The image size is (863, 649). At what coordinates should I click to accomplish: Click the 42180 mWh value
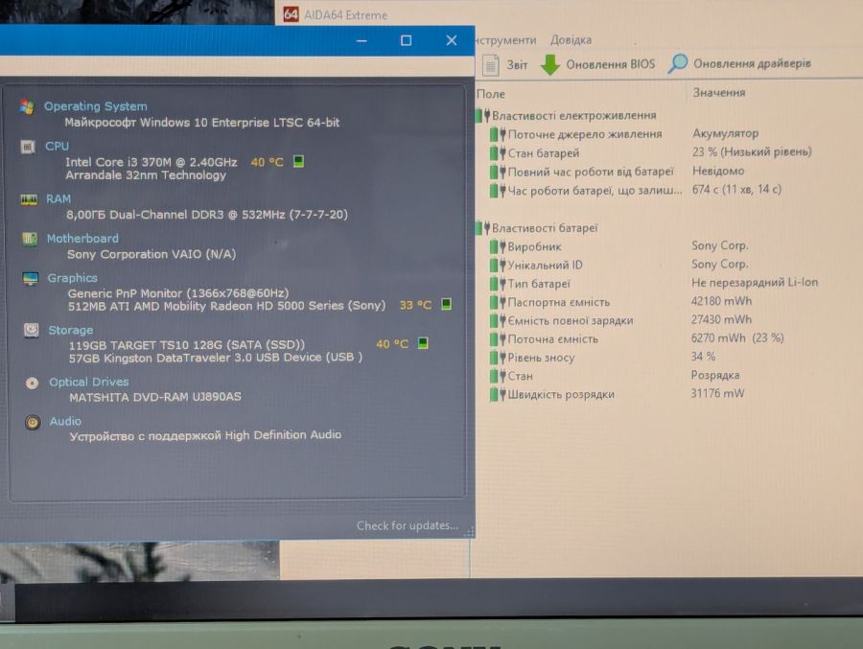(x=721, y=301)
